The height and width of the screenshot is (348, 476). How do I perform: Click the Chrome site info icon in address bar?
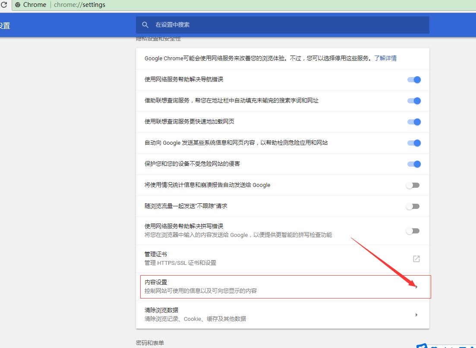click(18, 5)
